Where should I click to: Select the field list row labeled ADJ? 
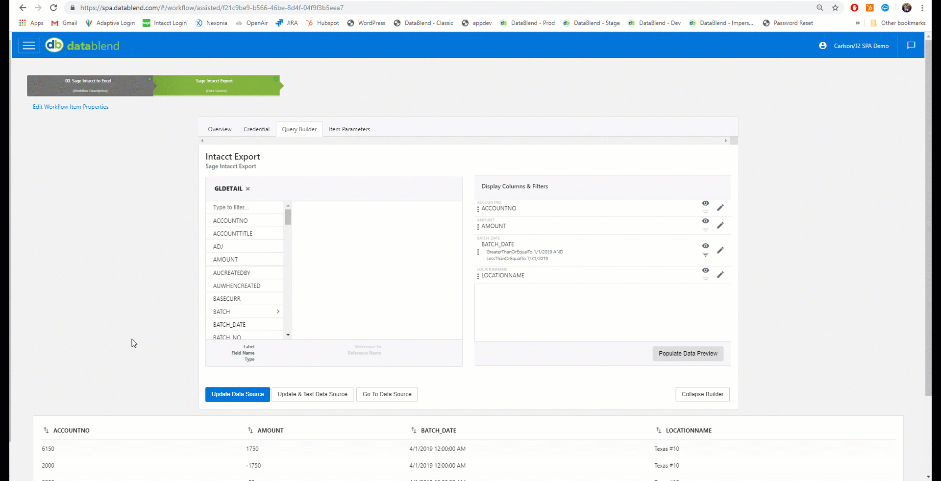[245, 246]
